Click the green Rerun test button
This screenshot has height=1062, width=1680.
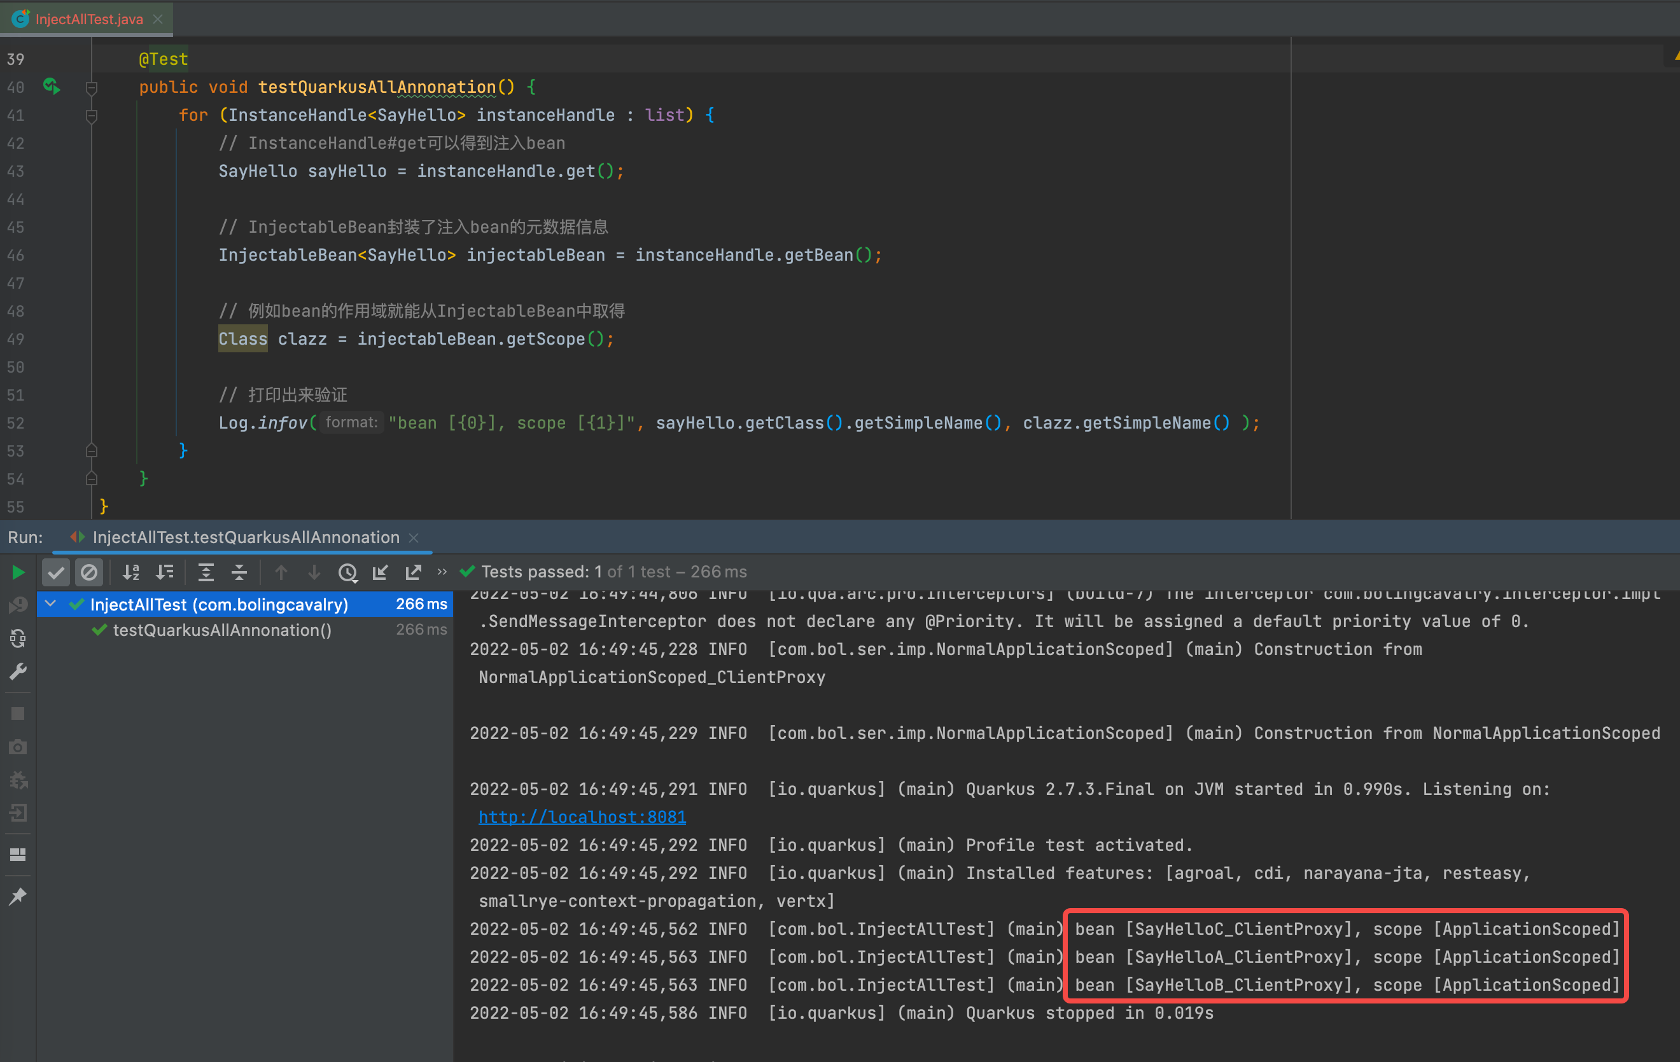18,572
